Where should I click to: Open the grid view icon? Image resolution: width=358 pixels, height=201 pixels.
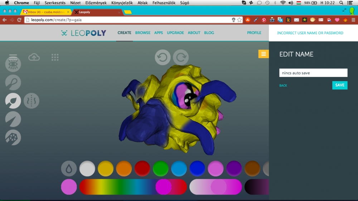(x=55, y=57)
